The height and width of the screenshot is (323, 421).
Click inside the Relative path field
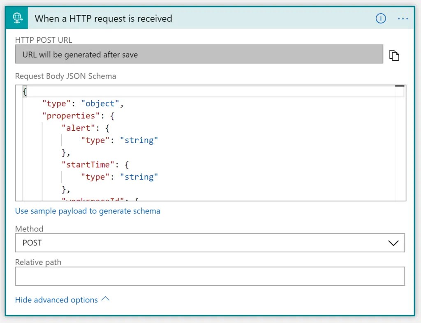pyautogui.click(x=210, y=276)
